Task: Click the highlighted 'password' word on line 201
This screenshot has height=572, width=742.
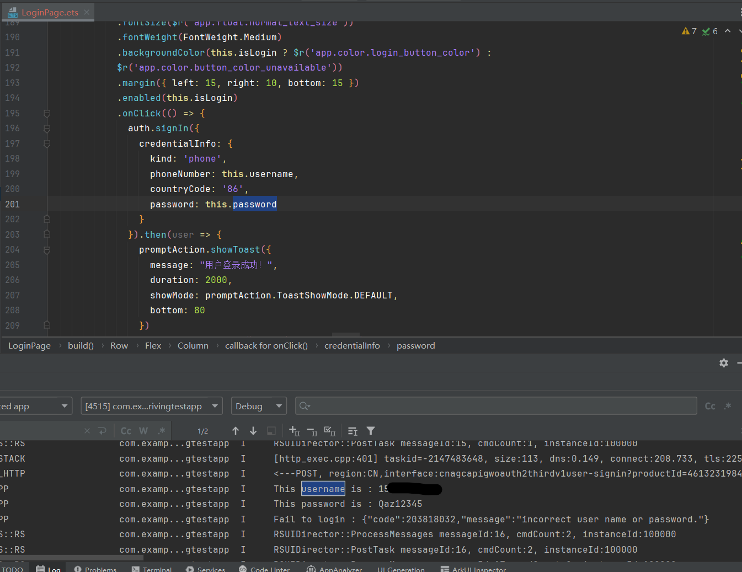Action: click(x=254, y=204)
